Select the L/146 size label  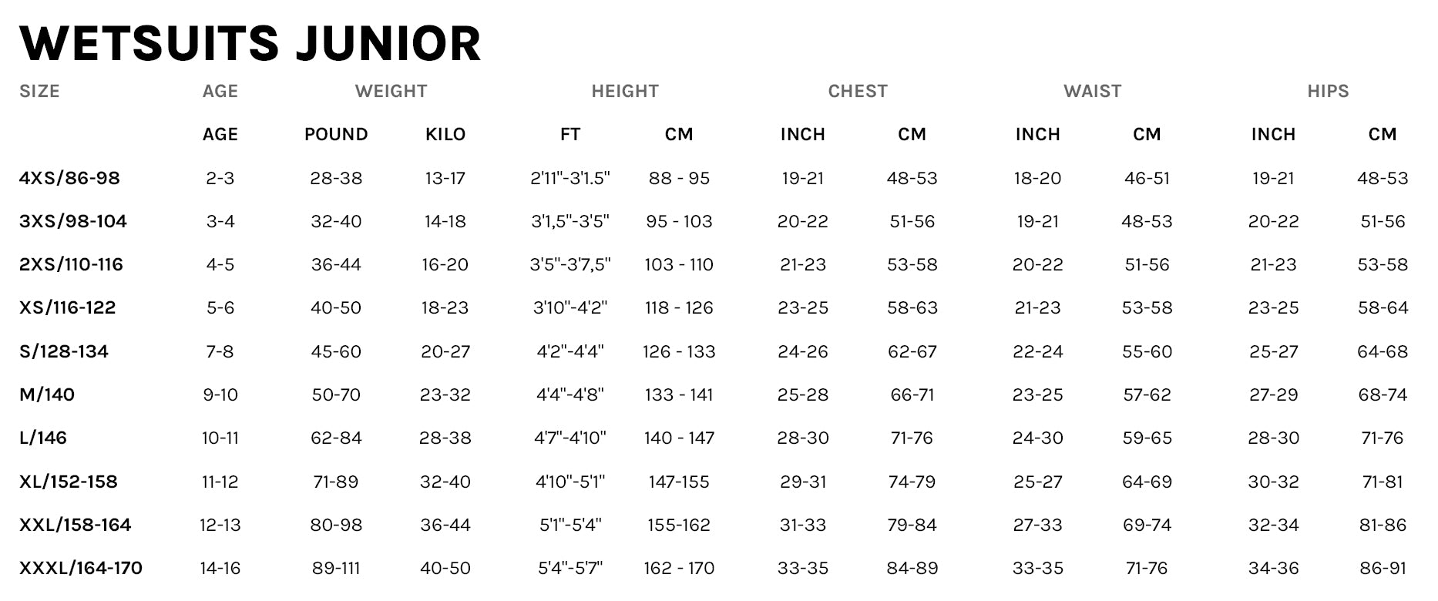click(x=43, y=438)
